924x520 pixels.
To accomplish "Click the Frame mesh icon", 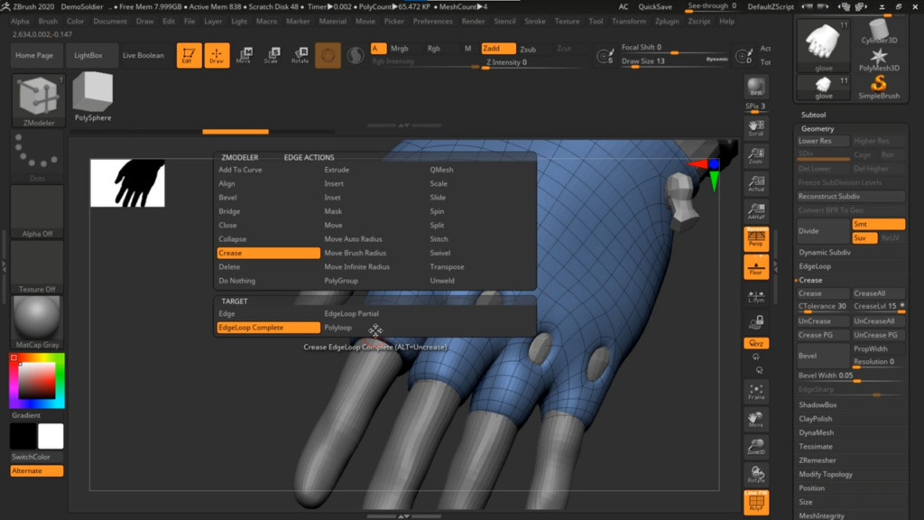I will point(756,392).
